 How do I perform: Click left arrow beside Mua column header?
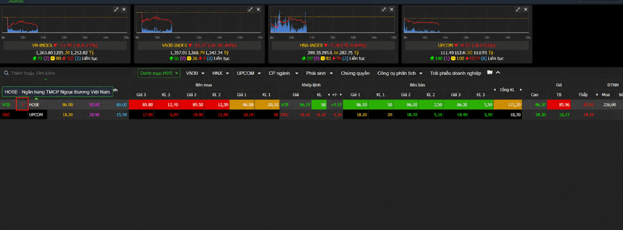pos(597,95)
